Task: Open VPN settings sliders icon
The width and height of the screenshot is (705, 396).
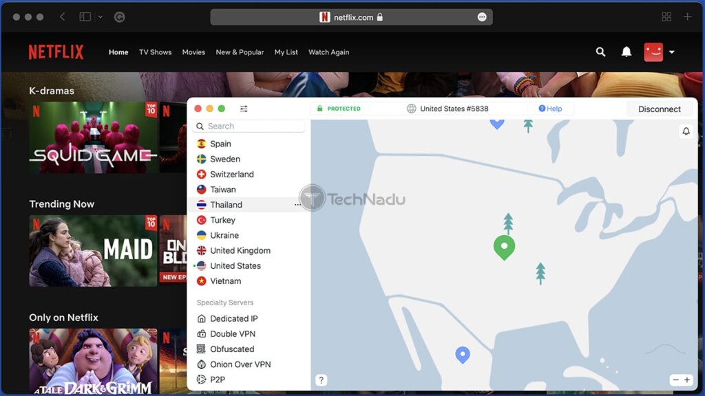Action: [x=244, y=109]
